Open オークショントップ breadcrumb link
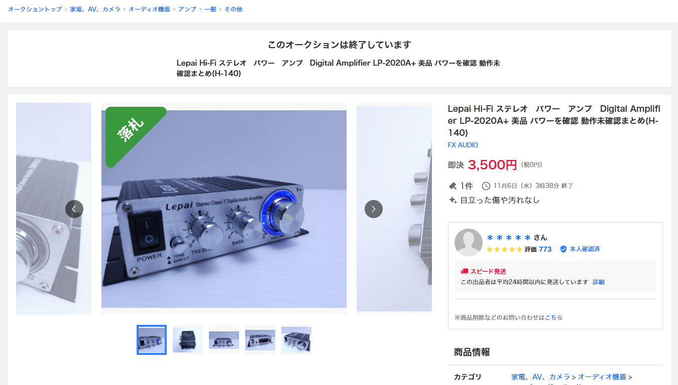 35,9
